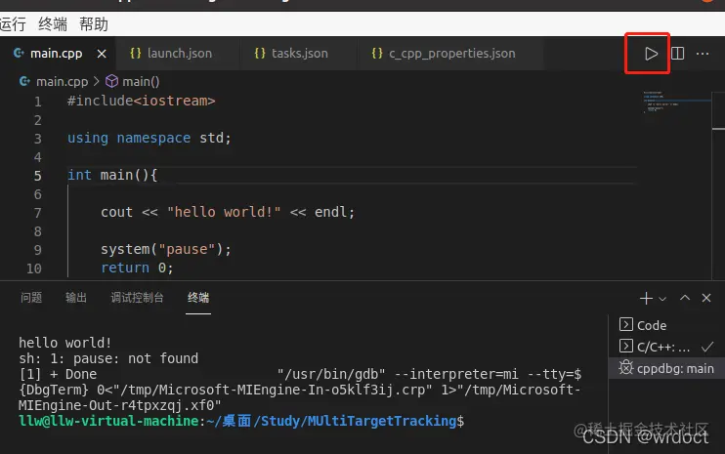Create a new terminal with plus icon

coord(646,299)
